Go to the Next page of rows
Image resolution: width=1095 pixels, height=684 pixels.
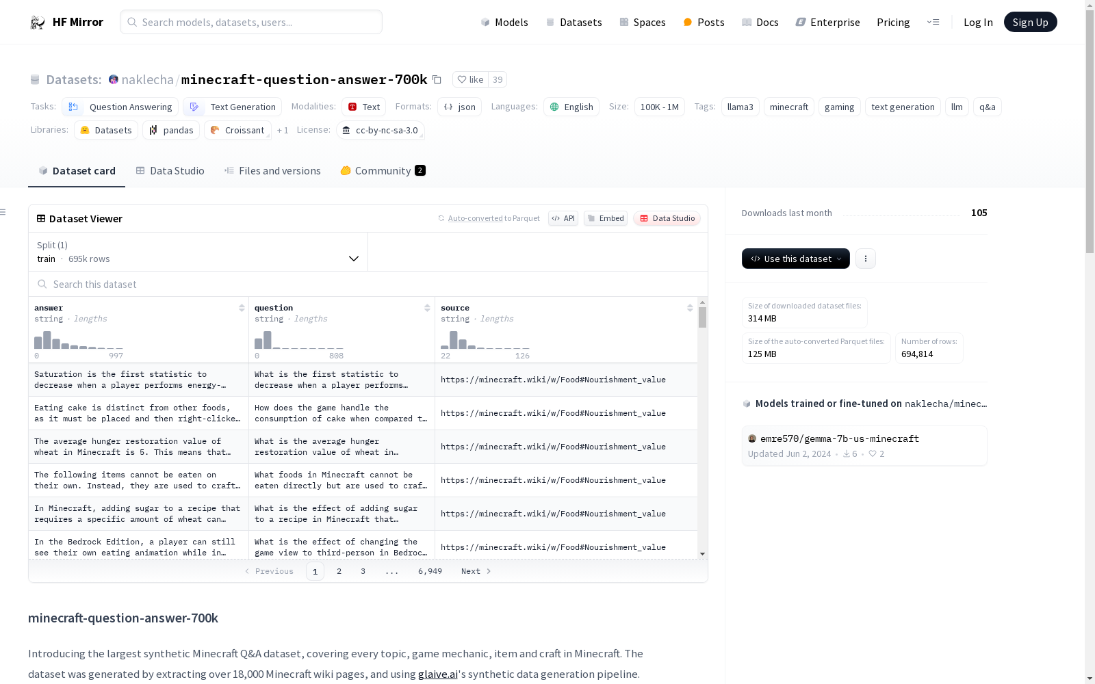[x=476, y=571]
